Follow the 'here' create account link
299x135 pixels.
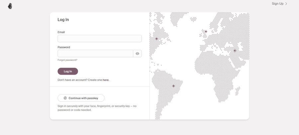click(106, 80)
